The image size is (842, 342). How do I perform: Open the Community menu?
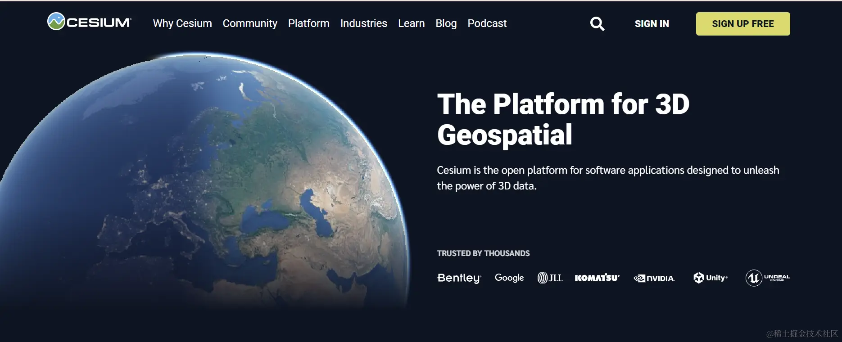(x=250, y=23)
